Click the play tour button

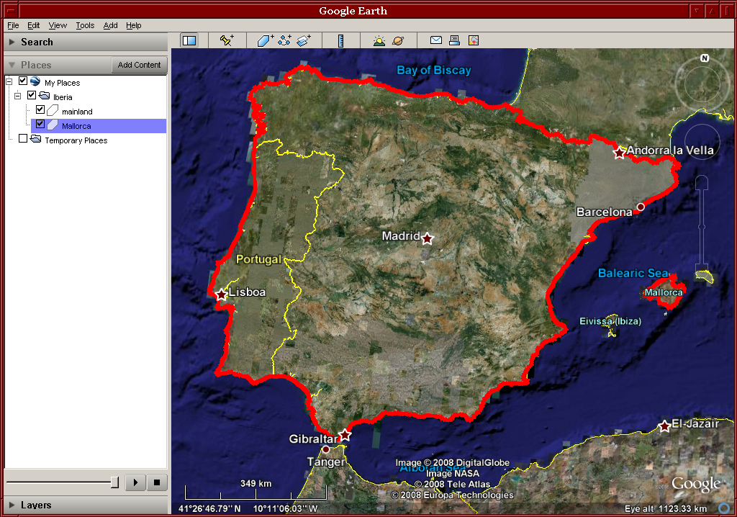tap(135, 482)
